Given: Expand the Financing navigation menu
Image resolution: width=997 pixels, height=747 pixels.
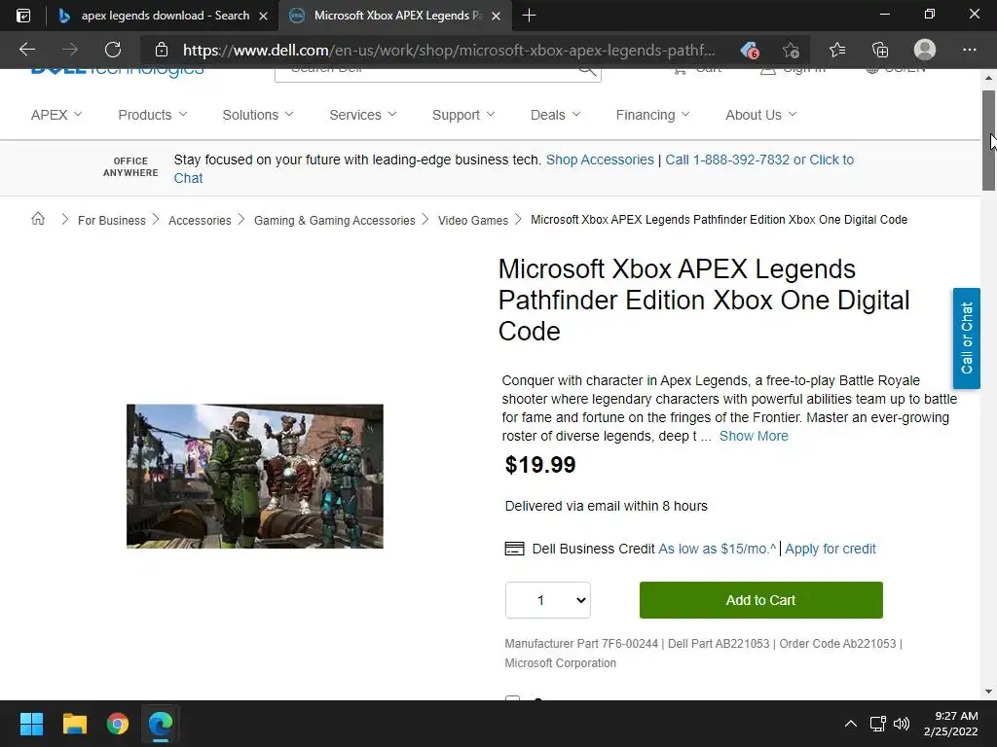Looking at the screenshot, I should point(652,115).
